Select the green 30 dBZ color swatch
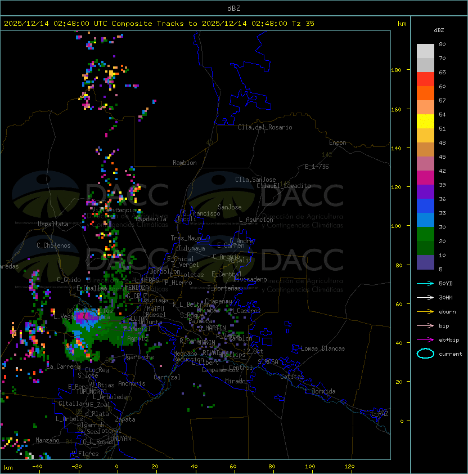Image resolution: width=468 pixels, height=474 pixels. (x=425, y=234)
